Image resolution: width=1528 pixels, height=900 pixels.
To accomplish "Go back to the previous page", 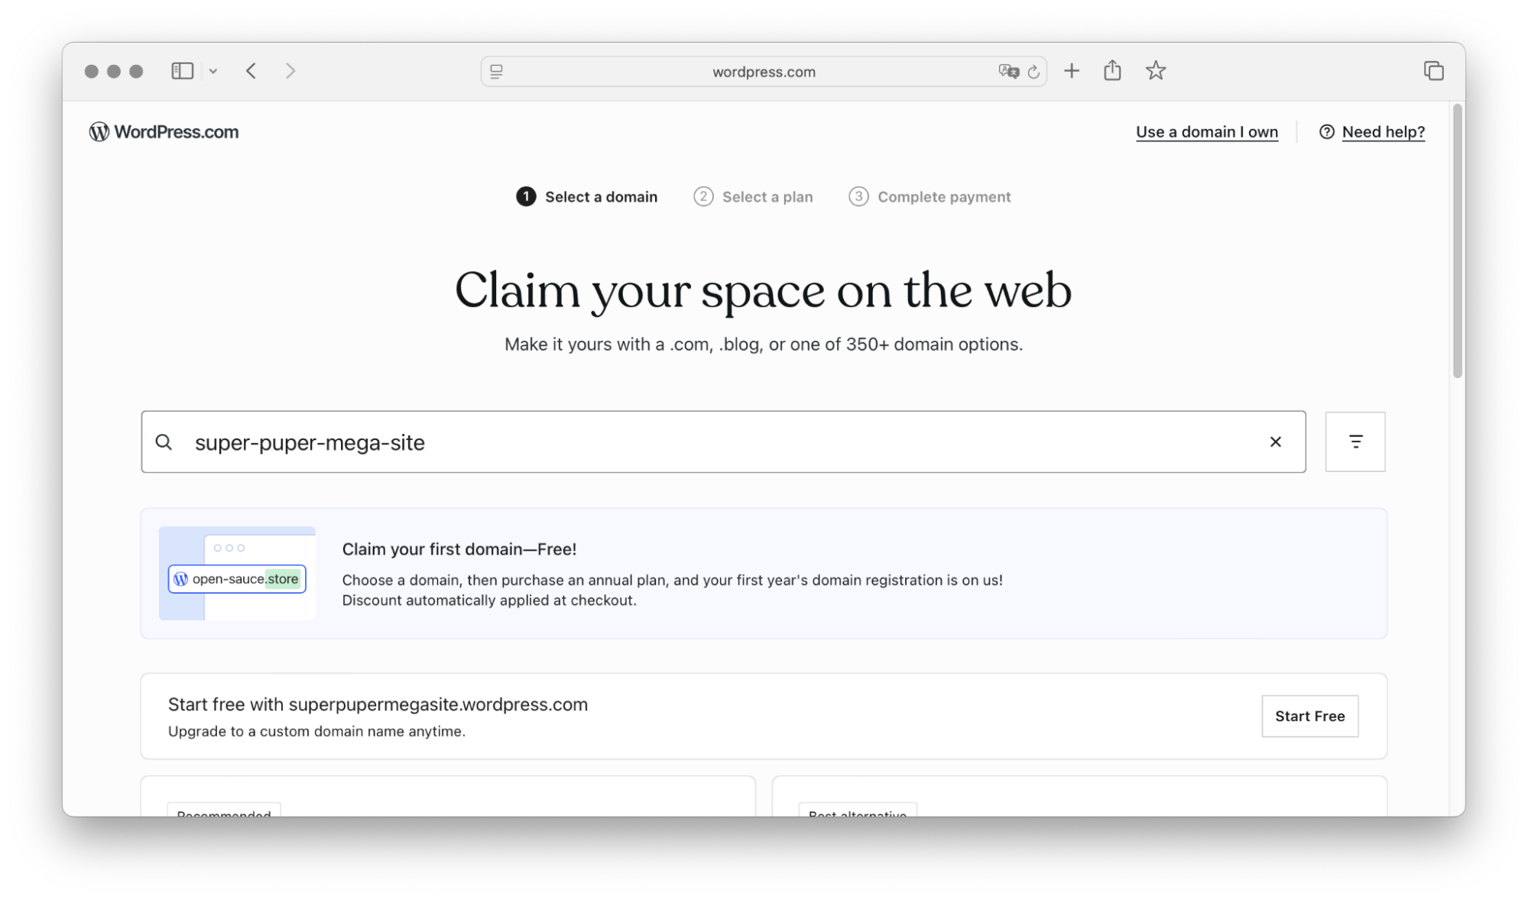I will coord(251,71).
